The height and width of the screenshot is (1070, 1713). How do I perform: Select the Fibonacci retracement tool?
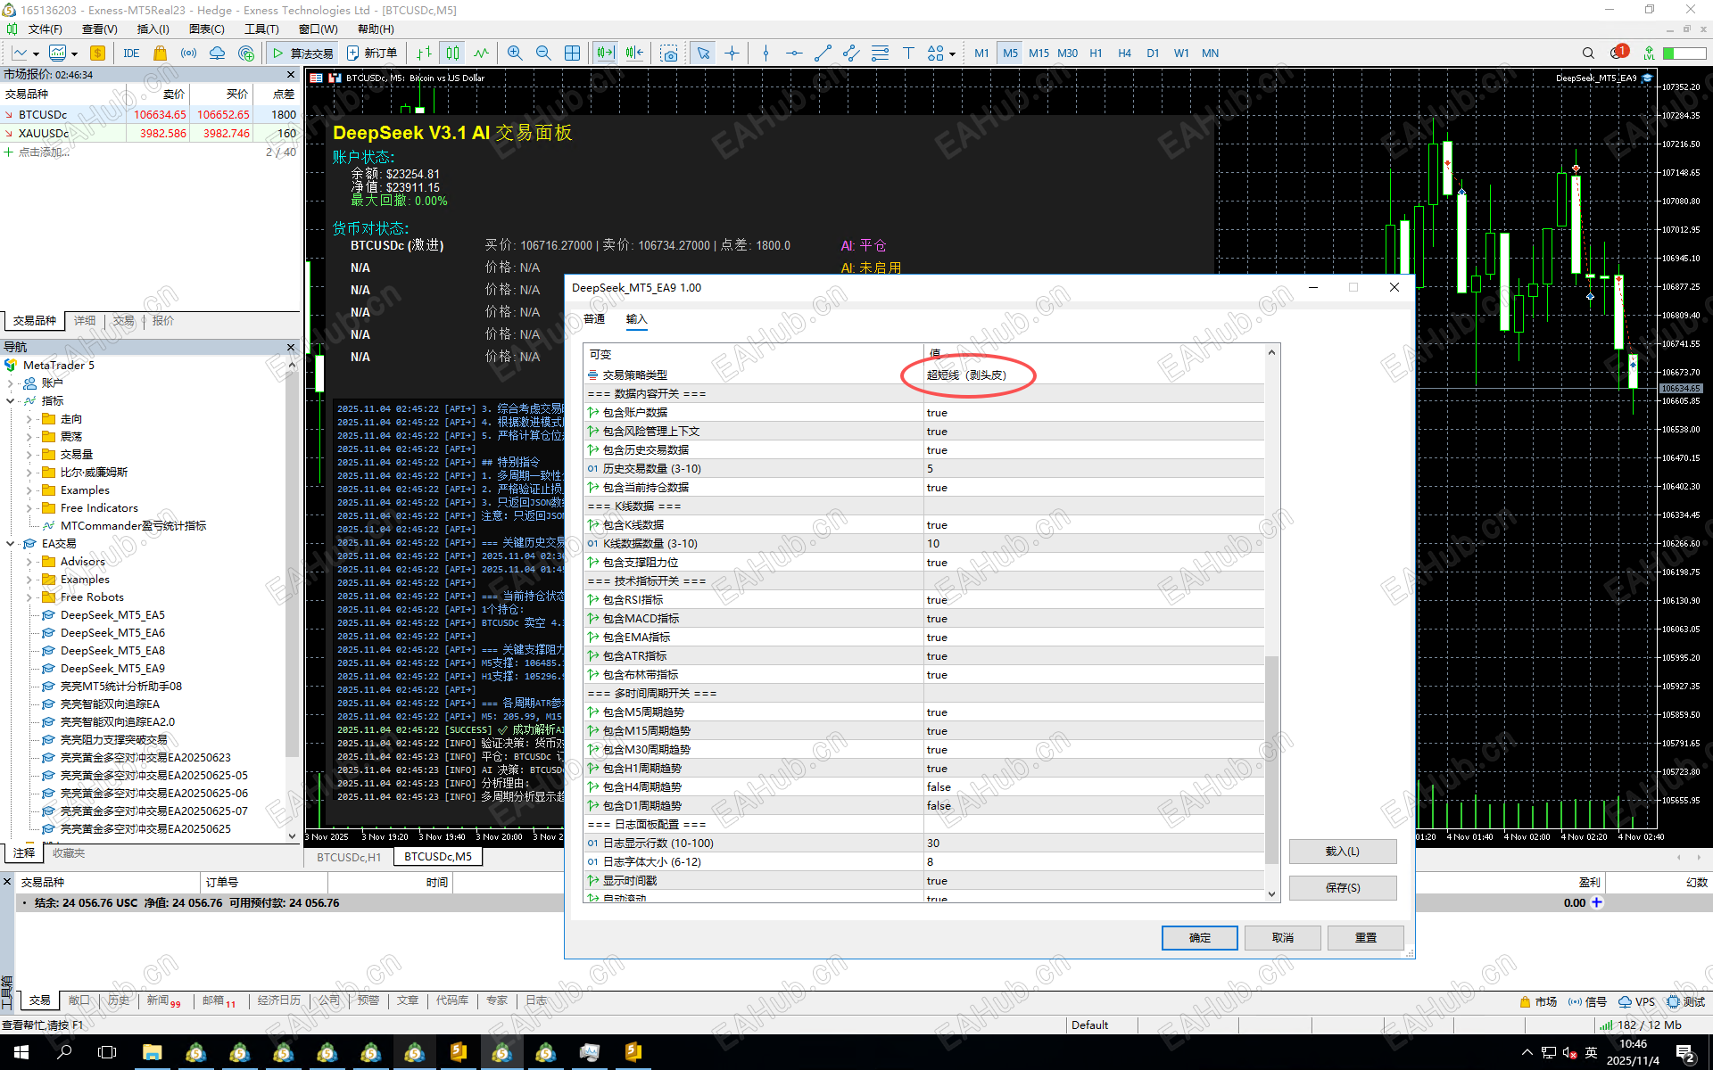[x=880, y=53]
